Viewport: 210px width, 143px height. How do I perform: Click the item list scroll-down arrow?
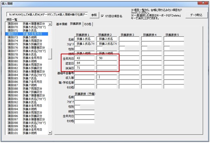[x=50, y=133]
